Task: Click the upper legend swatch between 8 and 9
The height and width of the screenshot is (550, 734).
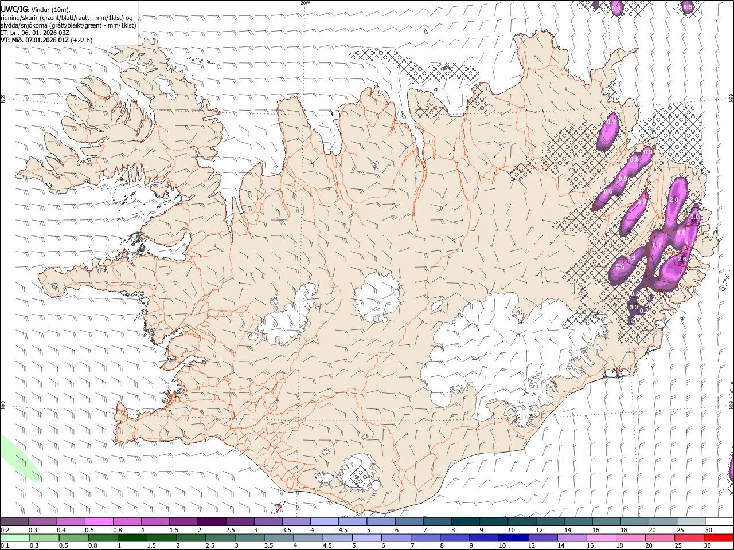Action: [x=466, y=521]
